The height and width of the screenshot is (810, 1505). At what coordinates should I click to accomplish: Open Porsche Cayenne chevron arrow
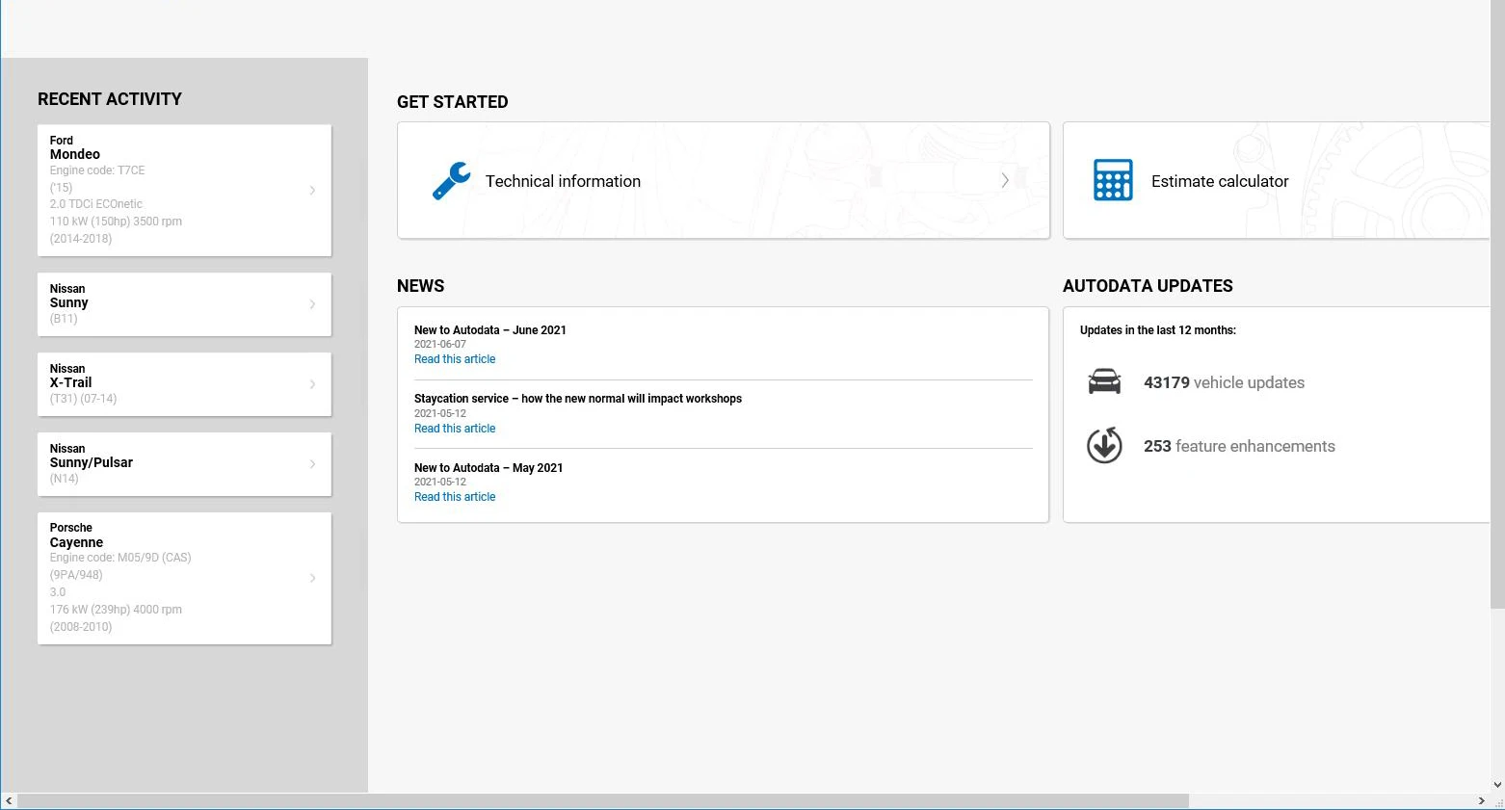click(312, 578)
